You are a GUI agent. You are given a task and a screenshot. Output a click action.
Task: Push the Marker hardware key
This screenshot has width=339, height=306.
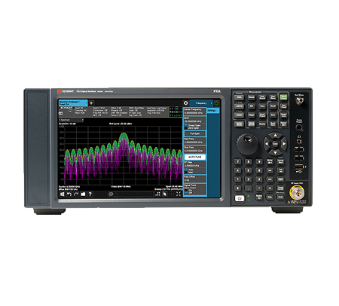click(252, 97)
